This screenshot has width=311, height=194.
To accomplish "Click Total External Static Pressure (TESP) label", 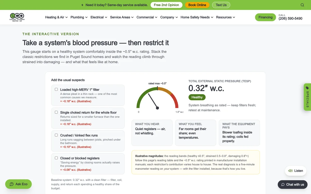I will (220, 81).
